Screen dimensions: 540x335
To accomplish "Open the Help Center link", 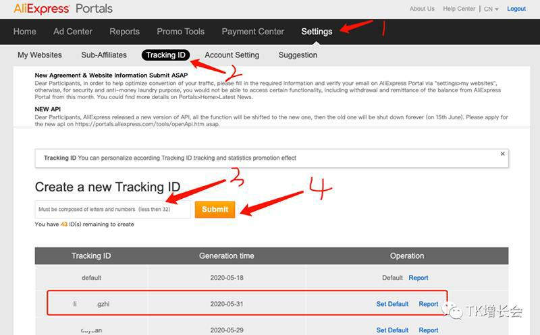I will click(459, 9).
